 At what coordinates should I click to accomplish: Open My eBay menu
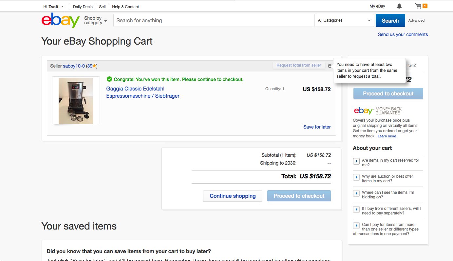pyautogui.click(x=377, y=6)
